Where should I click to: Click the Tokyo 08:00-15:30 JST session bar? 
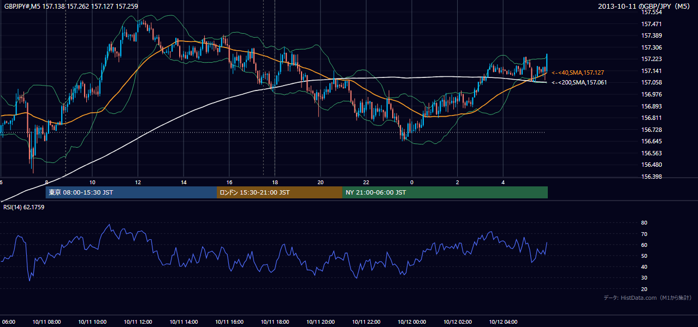(131, 192)
